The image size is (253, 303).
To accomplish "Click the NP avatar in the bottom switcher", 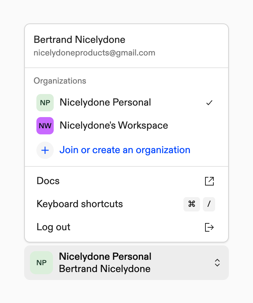I will click(x=41, y=263).
